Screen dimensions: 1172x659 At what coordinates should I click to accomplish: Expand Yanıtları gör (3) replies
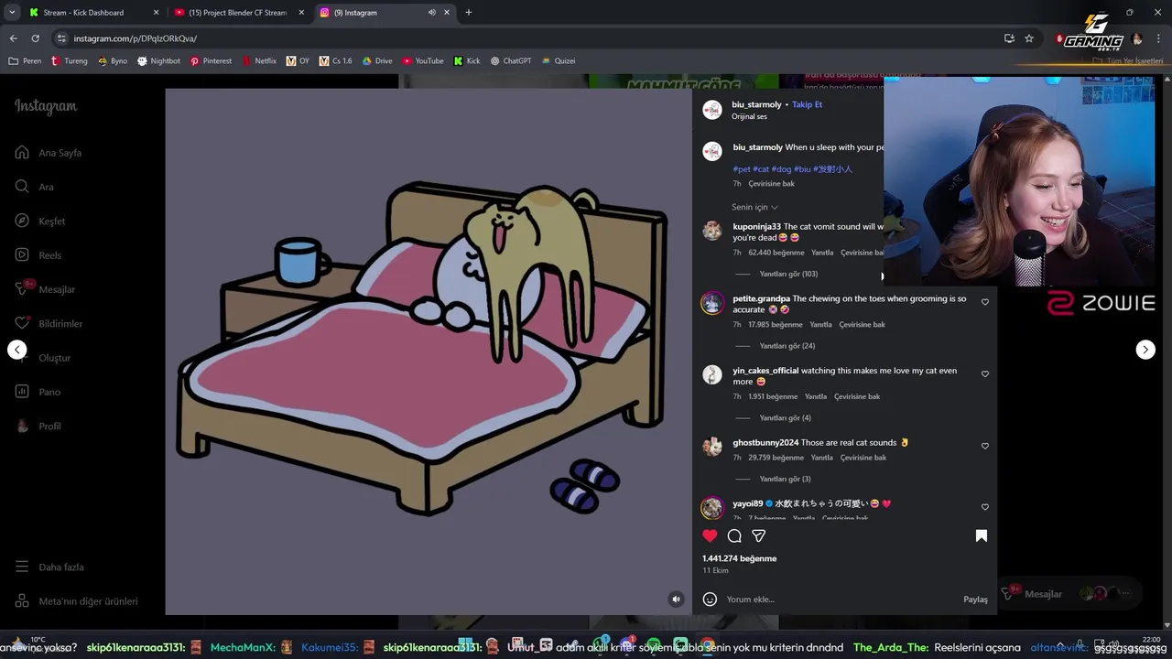tap(786, 479)
